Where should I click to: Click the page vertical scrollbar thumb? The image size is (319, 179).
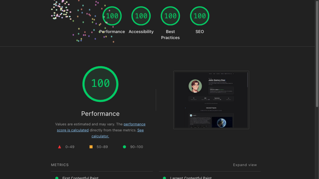click(317, 54)
